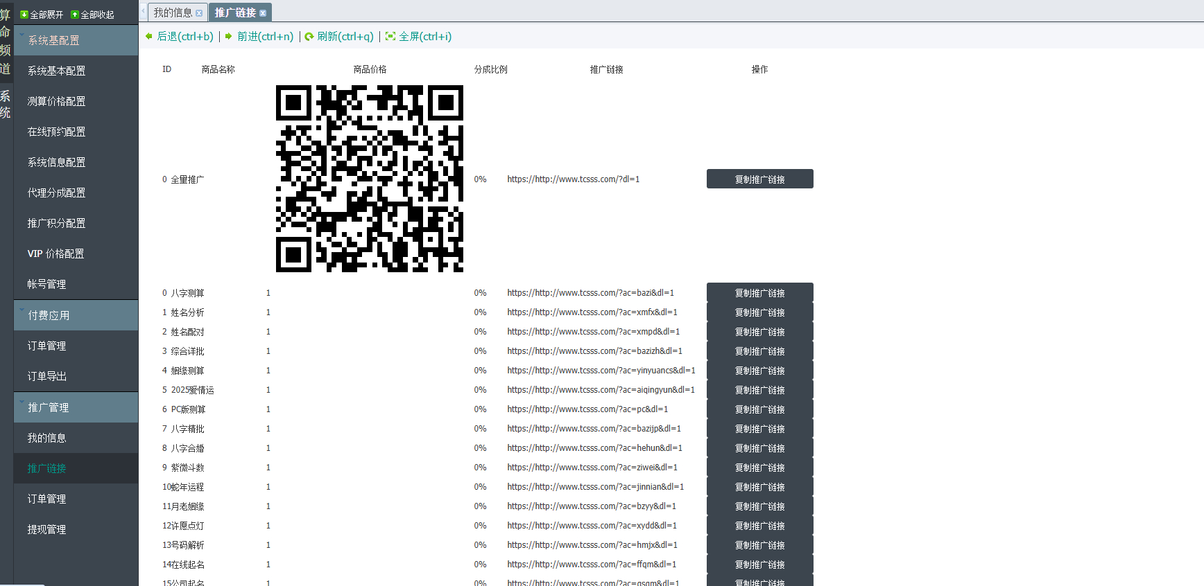
Task: Collapse the 系统基配置 sidebar section
Action: [x=22, y=35]
